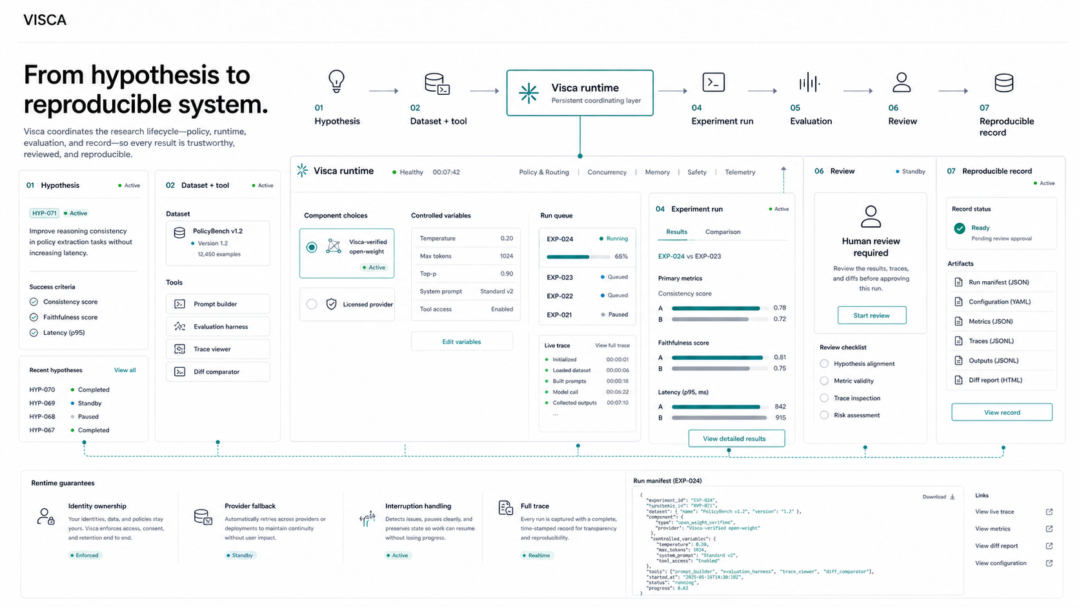Open the View full trace link
The width and height of the screenshot is (1079, 607).
tap(612, 346)
